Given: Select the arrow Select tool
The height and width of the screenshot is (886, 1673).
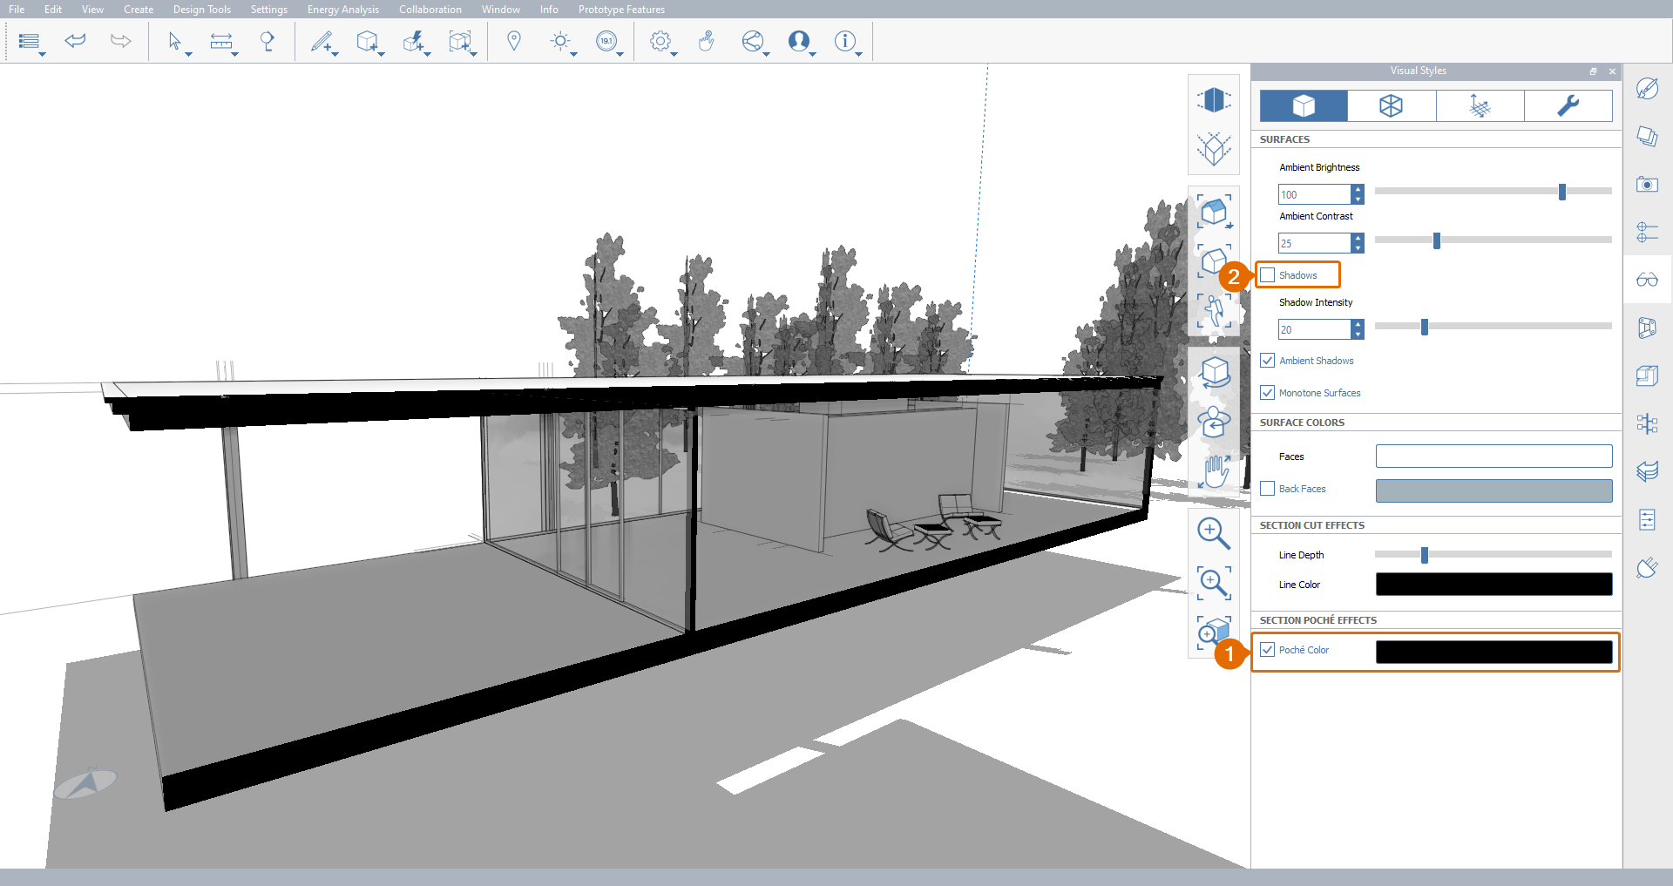Looking at the screenshot, I should (174, 40).
